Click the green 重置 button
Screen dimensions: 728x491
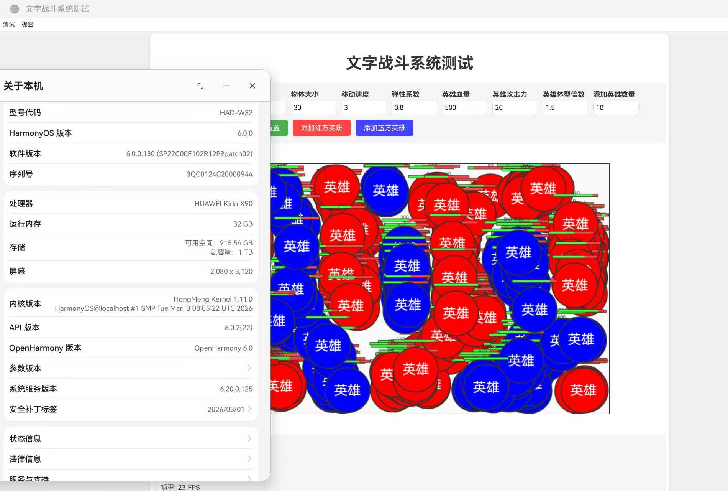point(274,128)
